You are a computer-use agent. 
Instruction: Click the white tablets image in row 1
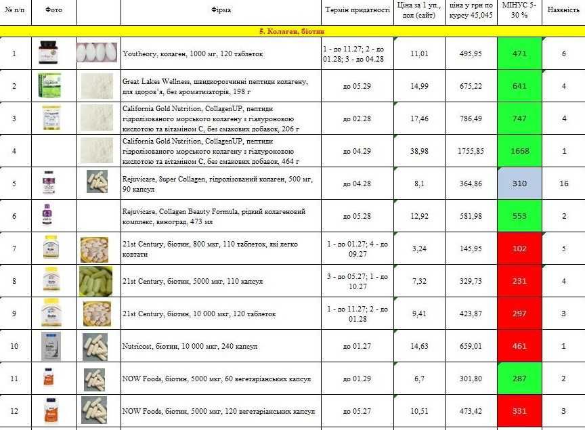97,52
